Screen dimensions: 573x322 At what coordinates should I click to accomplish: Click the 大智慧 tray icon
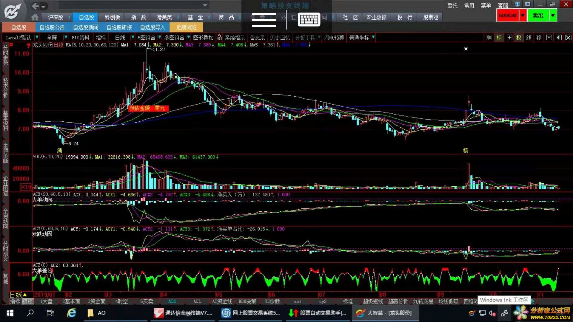pos(472,313)
